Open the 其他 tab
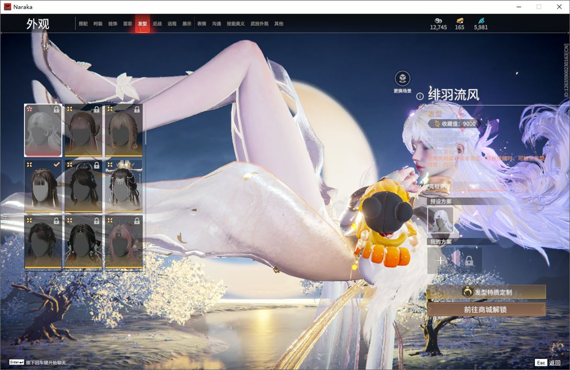Image resolution: width=570 pixels, height=370 pixels. pos(279,24)
